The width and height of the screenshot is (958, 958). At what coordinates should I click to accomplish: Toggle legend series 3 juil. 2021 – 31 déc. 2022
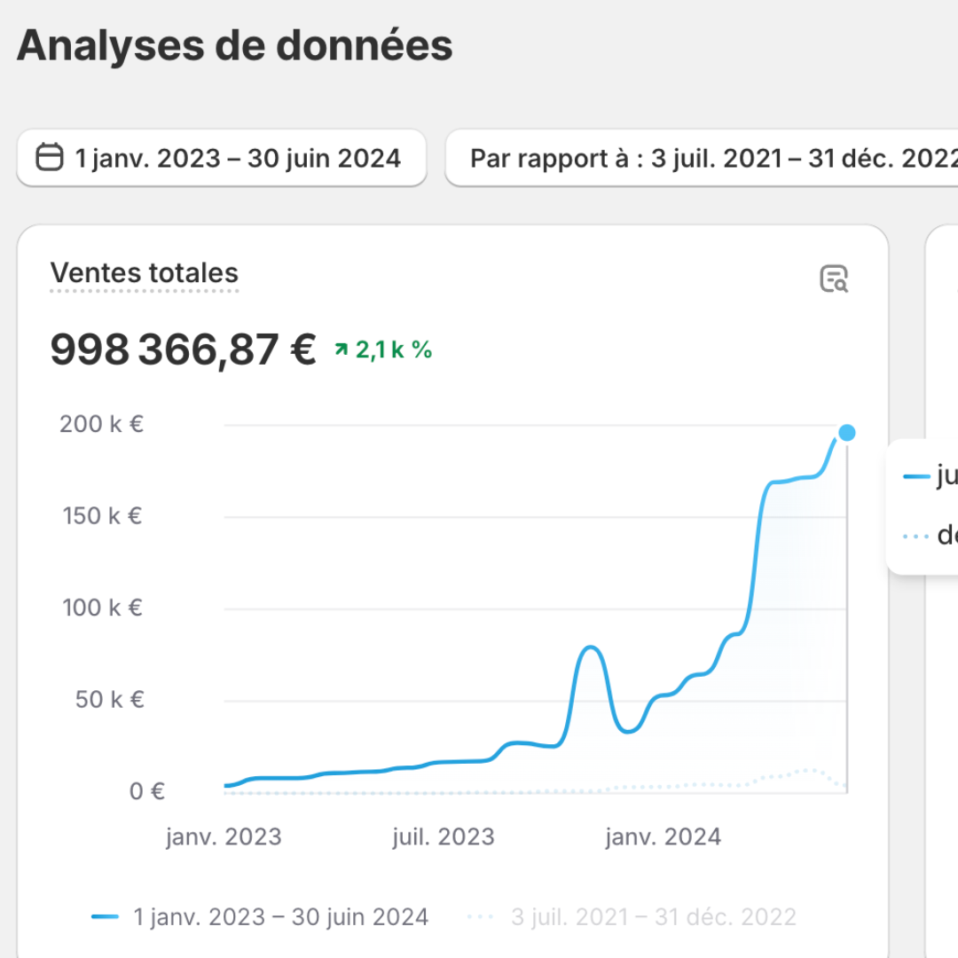pyautogui.click(x=632, y=916)
